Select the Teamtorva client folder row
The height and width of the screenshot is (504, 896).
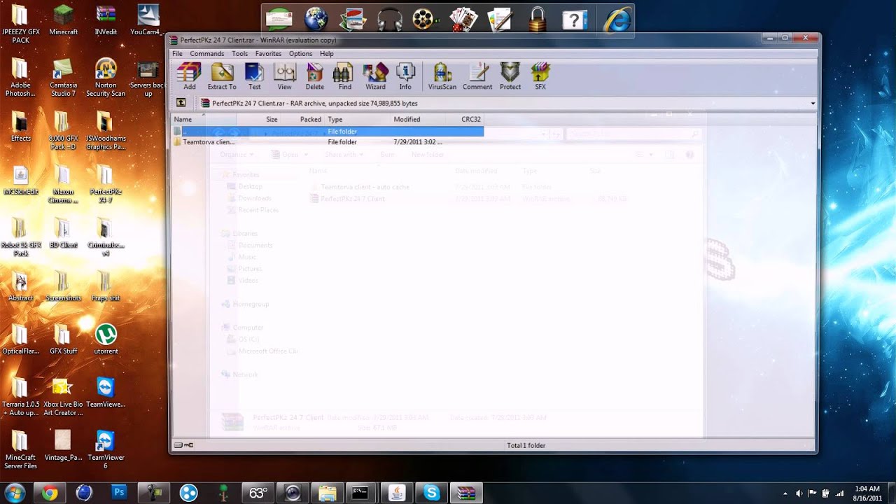(328, 141)
